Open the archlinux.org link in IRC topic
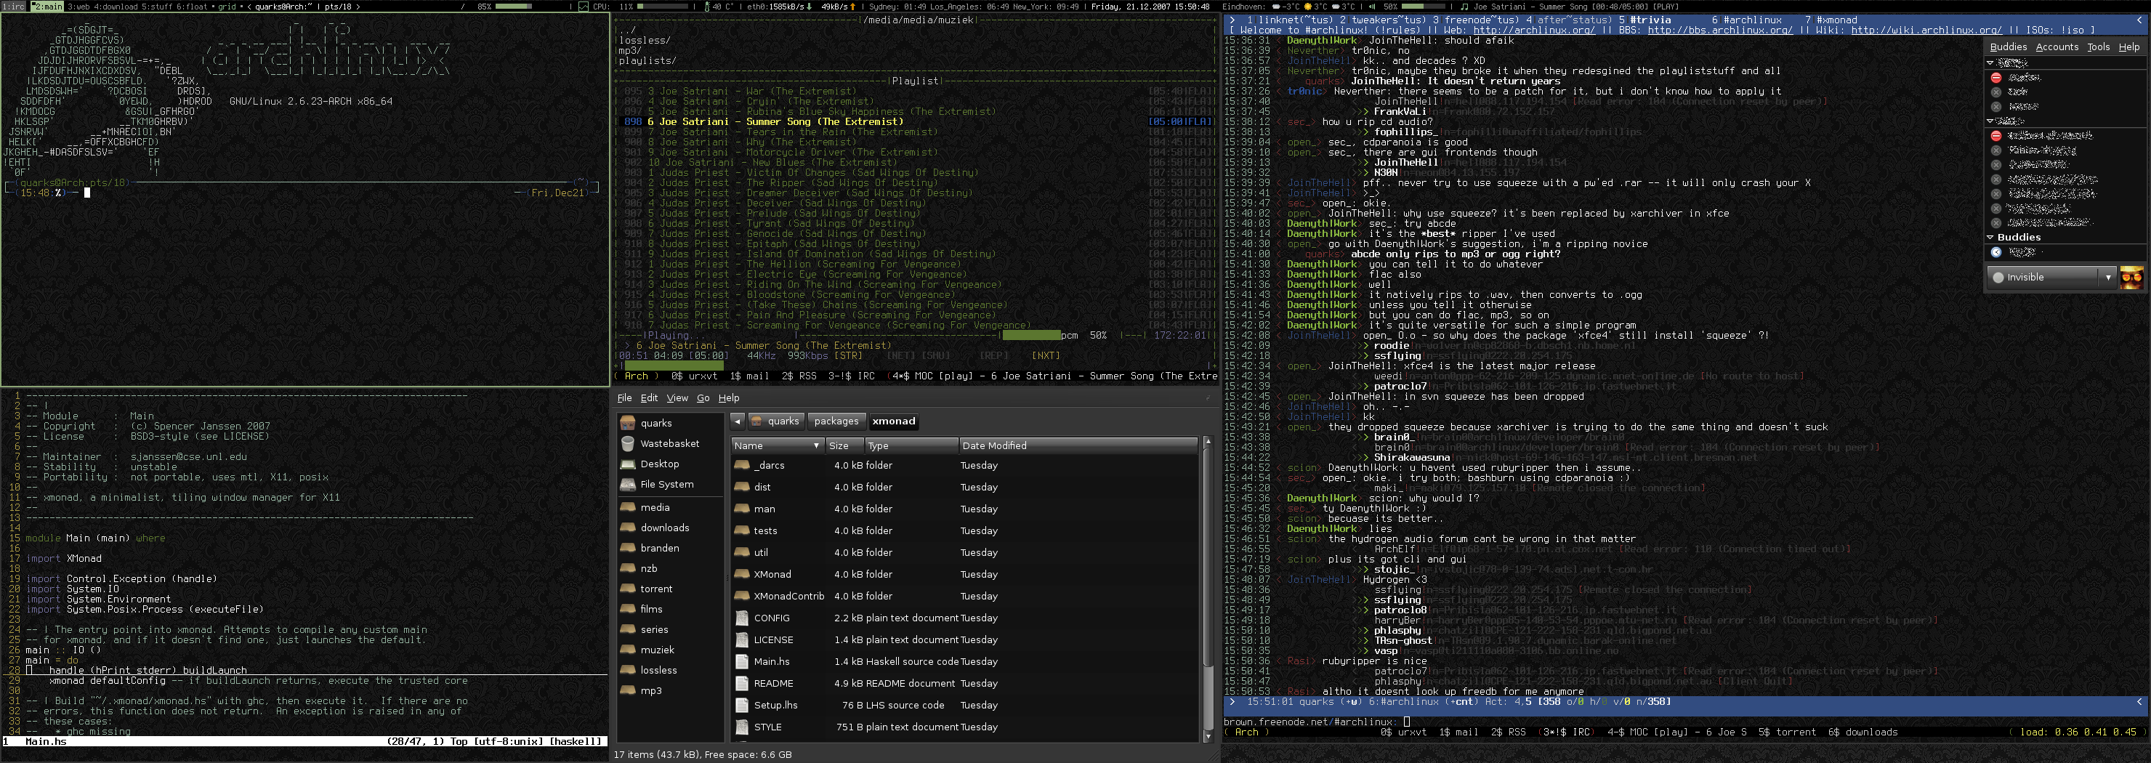 1534,30
